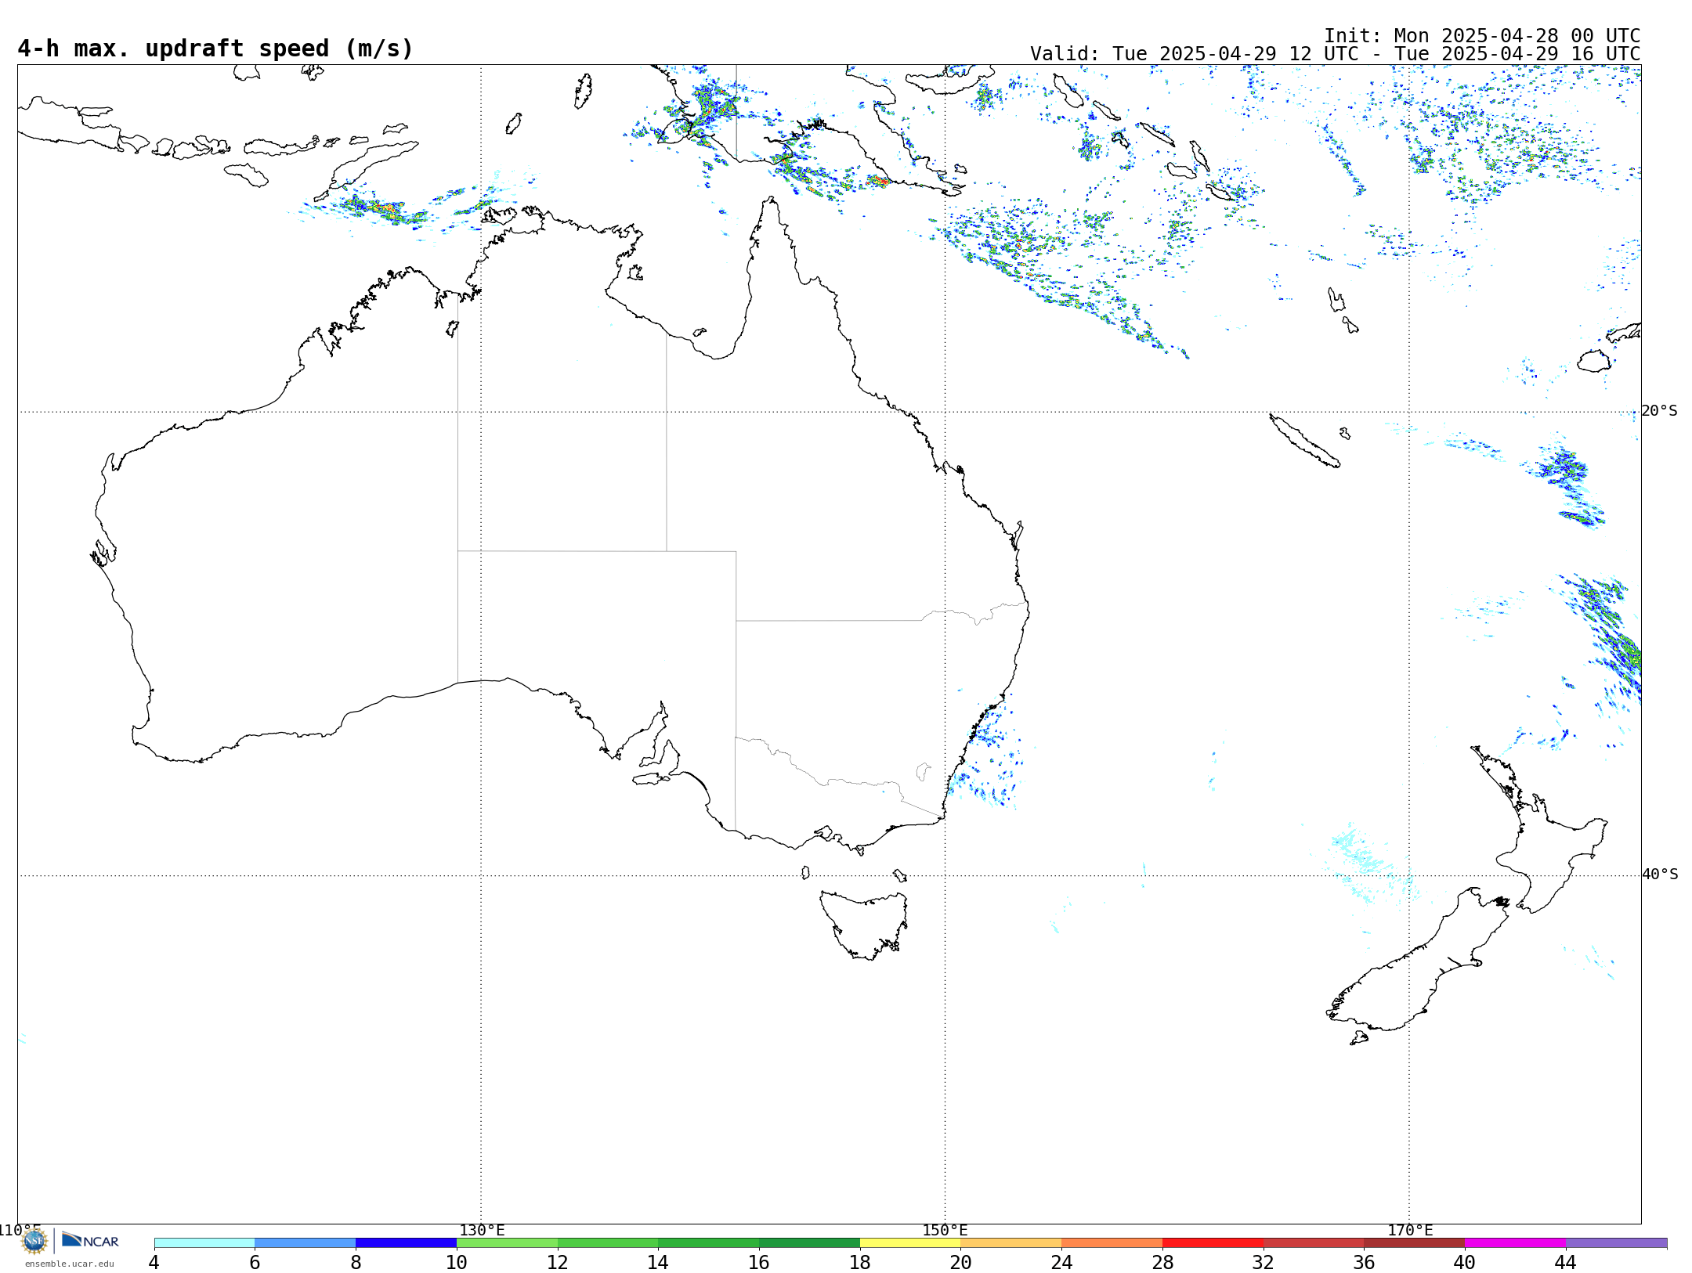The width and height of the screenshot is (1692, 1273).
Task: Click the colorbar tick label '18'
Action: click(x=860, y=1263)
